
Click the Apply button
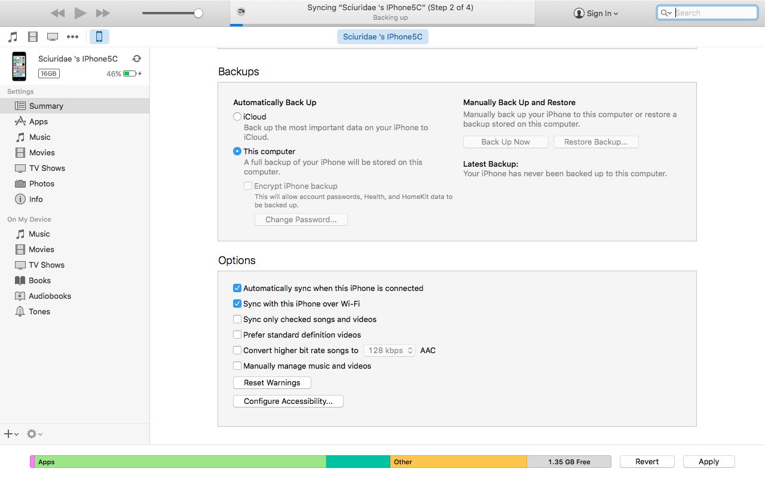coord(709,461)
